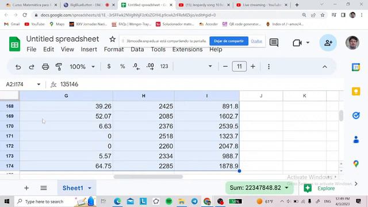Reload the page

25,15
